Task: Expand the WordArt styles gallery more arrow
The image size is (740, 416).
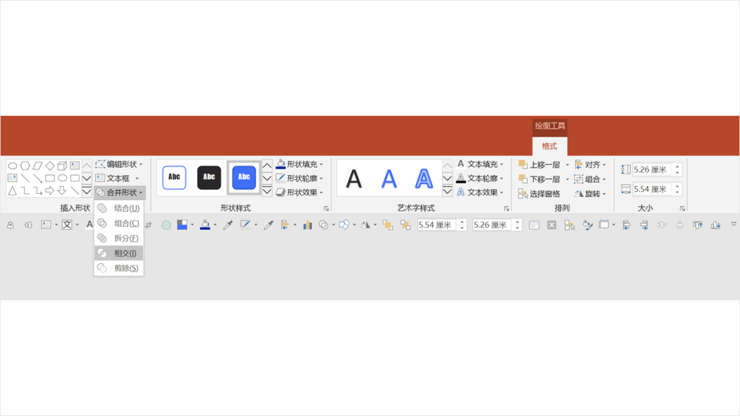Action: (x=447, y=191)
